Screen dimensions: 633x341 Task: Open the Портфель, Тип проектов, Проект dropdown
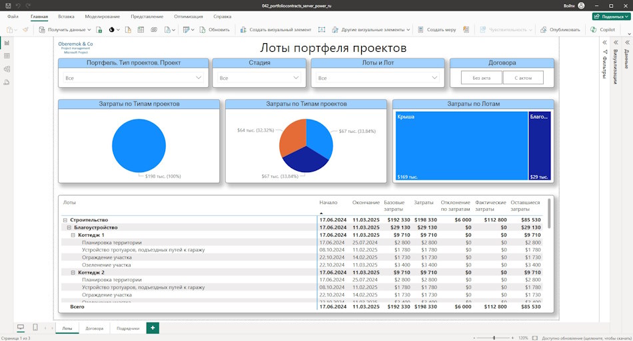133,78
